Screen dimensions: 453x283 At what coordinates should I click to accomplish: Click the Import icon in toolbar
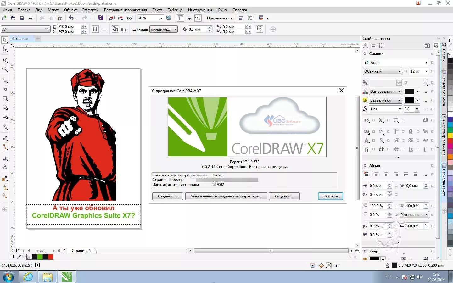tap(112, 18)
